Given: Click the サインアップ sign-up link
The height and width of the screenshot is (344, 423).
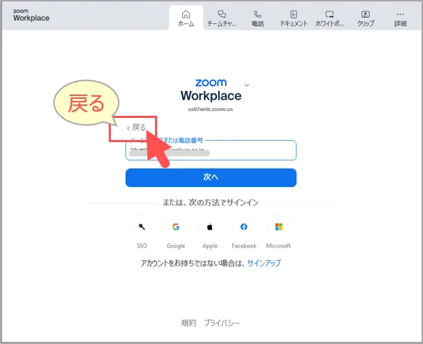Looking at the screenshot, I should click(x=264, y=263).
